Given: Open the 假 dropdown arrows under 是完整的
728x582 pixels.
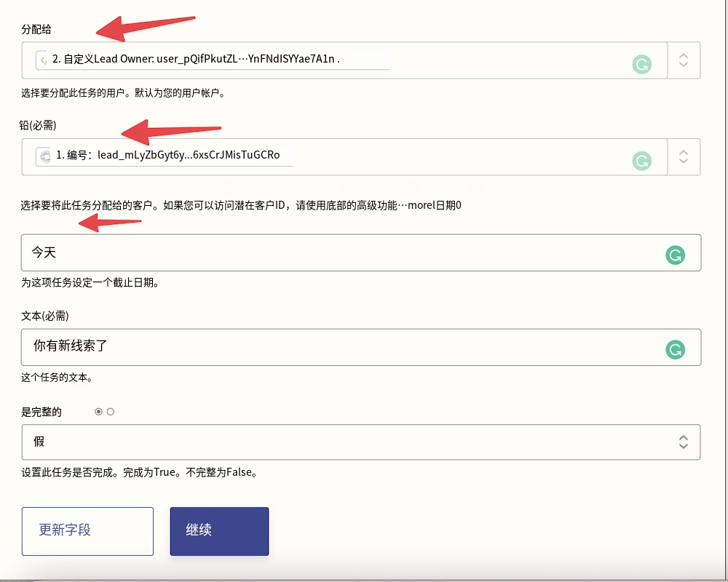Looking at the screenshot, I should click(x=683, y=442).
